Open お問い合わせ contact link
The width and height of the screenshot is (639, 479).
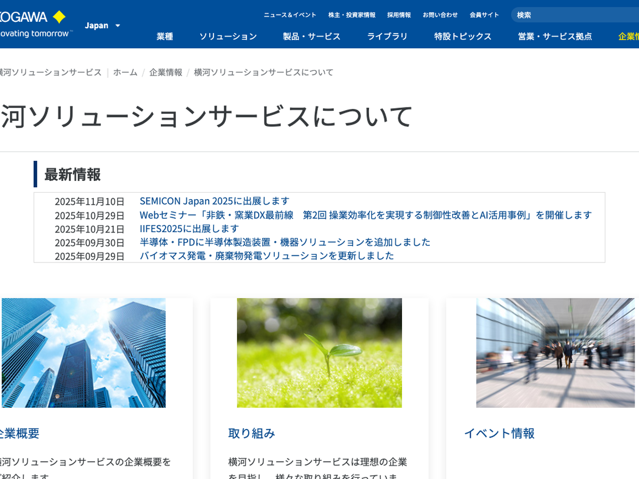point(440,15)
